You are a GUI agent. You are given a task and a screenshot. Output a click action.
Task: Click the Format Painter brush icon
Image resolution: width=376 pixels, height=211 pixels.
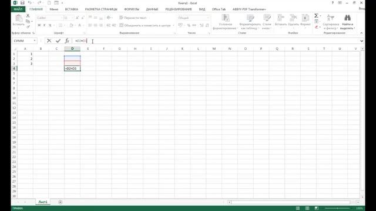pyautogui.click(x=28, y=27)
